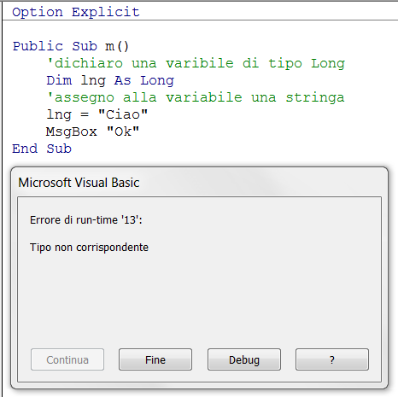Click the End Sub line

[42, 149]
